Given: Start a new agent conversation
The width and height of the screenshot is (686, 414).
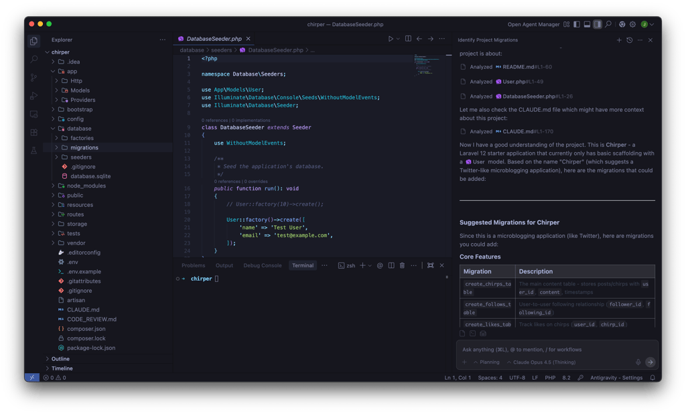Looking at the screenshot, I should click(x=618, y=40).
